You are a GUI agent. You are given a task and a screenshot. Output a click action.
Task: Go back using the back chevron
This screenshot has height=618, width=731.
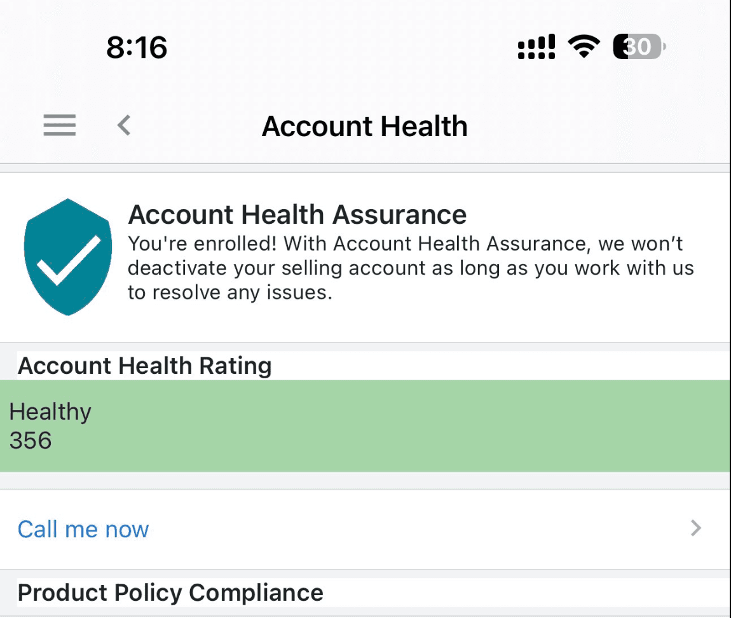tap(124, 125)
